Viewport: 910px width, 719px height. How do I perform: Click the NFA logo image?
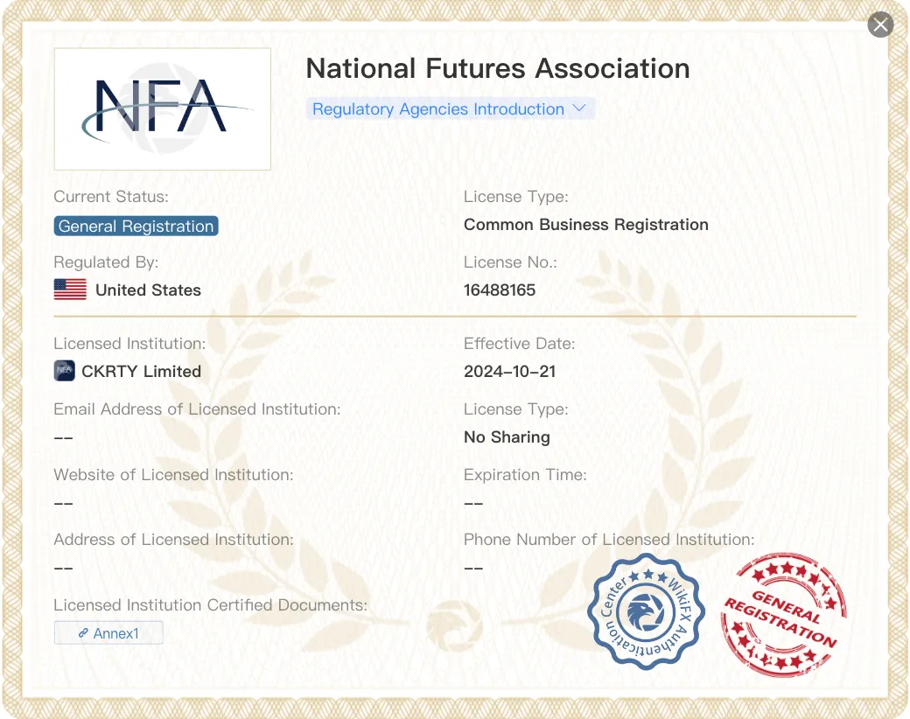coord(163,109)
